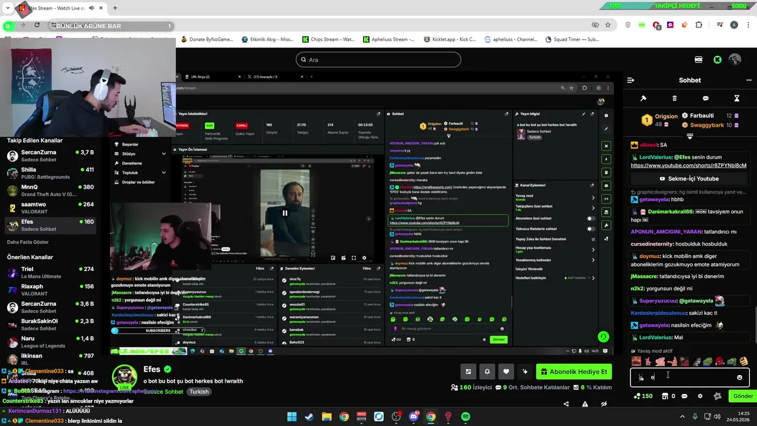Mute the Efes Stream browser tab audio

(x=91, y=8)
